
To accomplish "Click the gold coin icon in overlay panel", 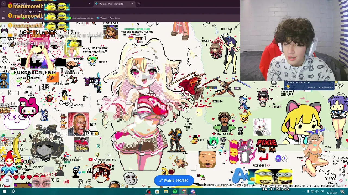I will click(288, 87).
